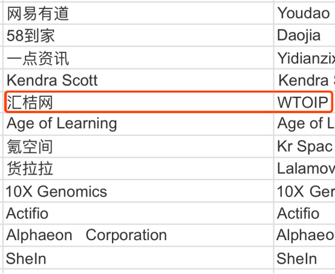
Task: Click the Lalamove cell
Action: pos(304,169)
